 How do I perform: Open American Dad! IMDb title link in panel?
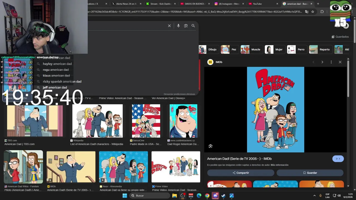[239, 159]
